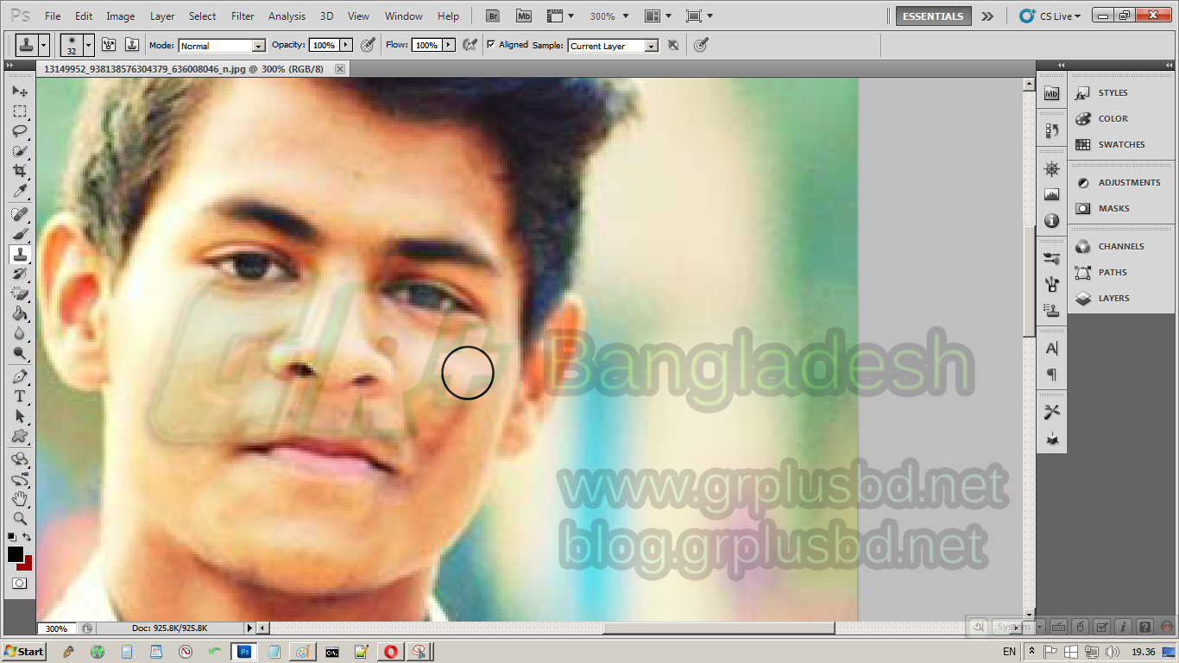Toggle tablet pressure for opacity
Viewport: 1179px width, 663px height.
pos(368,45)
